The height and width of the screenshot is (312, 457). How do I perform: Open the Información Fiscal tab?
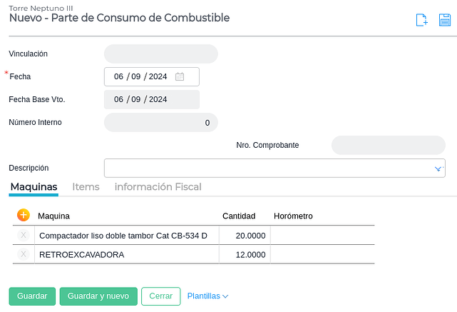tap(158, 187)
